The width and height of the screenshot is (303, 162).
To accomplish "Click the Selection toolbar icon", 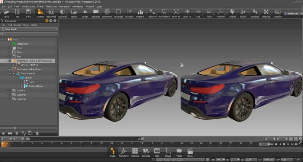I will tap(255, 12).
